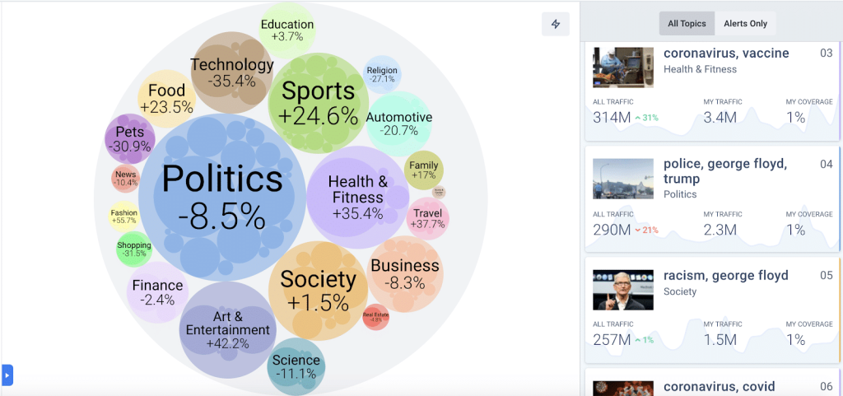
Task: Open the coronavirus, covid topic title
Action: point(720,386)
